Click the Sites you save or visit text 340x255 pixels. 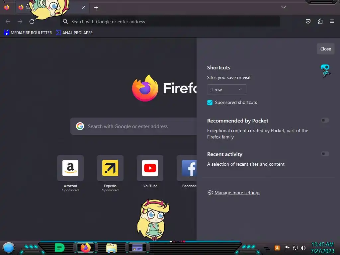coord(229,78)
